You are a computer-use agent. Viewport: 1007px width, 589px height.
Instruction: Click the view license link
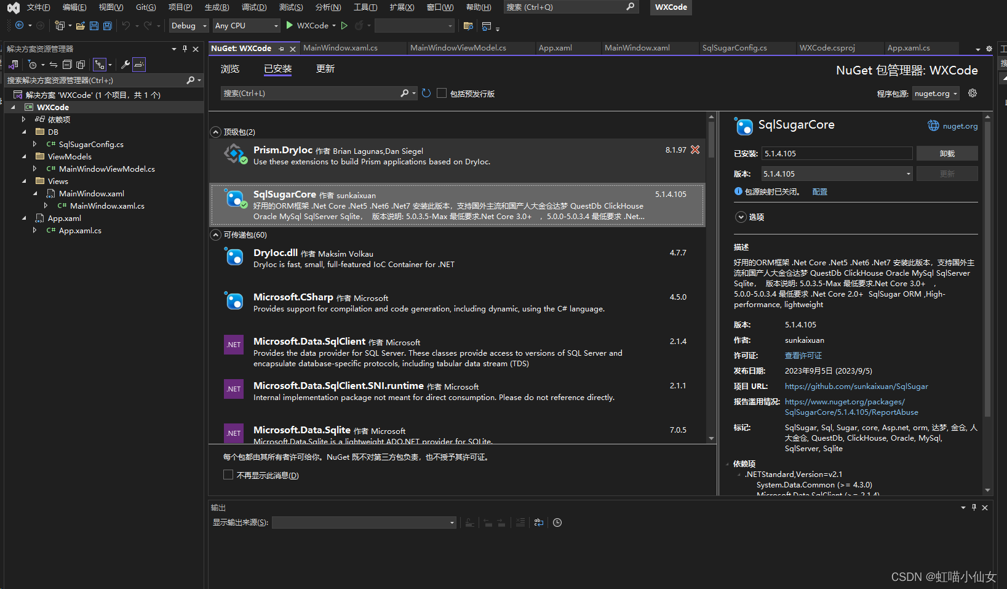click(x=803, y=356)
